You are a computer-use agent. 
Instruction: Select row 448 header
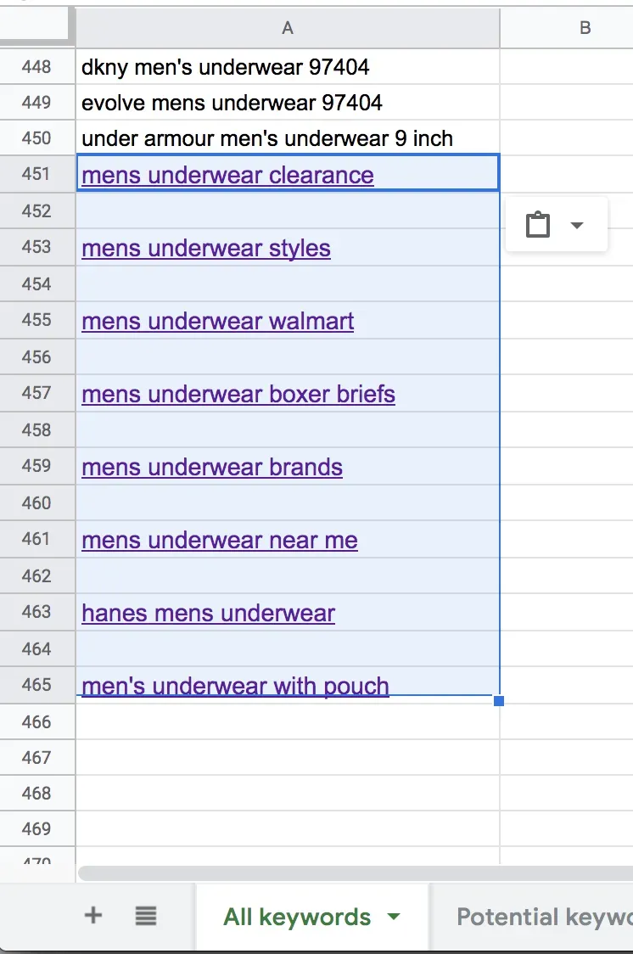pos(37,66)
